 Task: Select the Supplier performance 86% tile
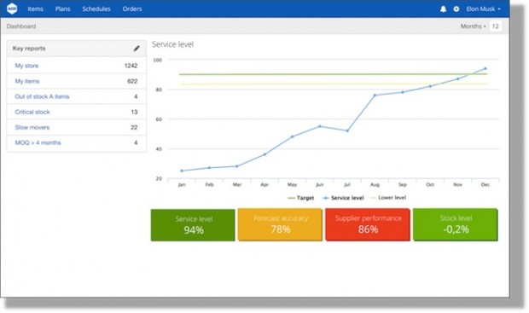pos(368,224)
